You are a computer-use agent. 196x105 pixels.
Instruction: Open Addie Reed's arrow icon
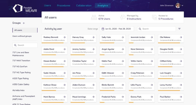64,49
